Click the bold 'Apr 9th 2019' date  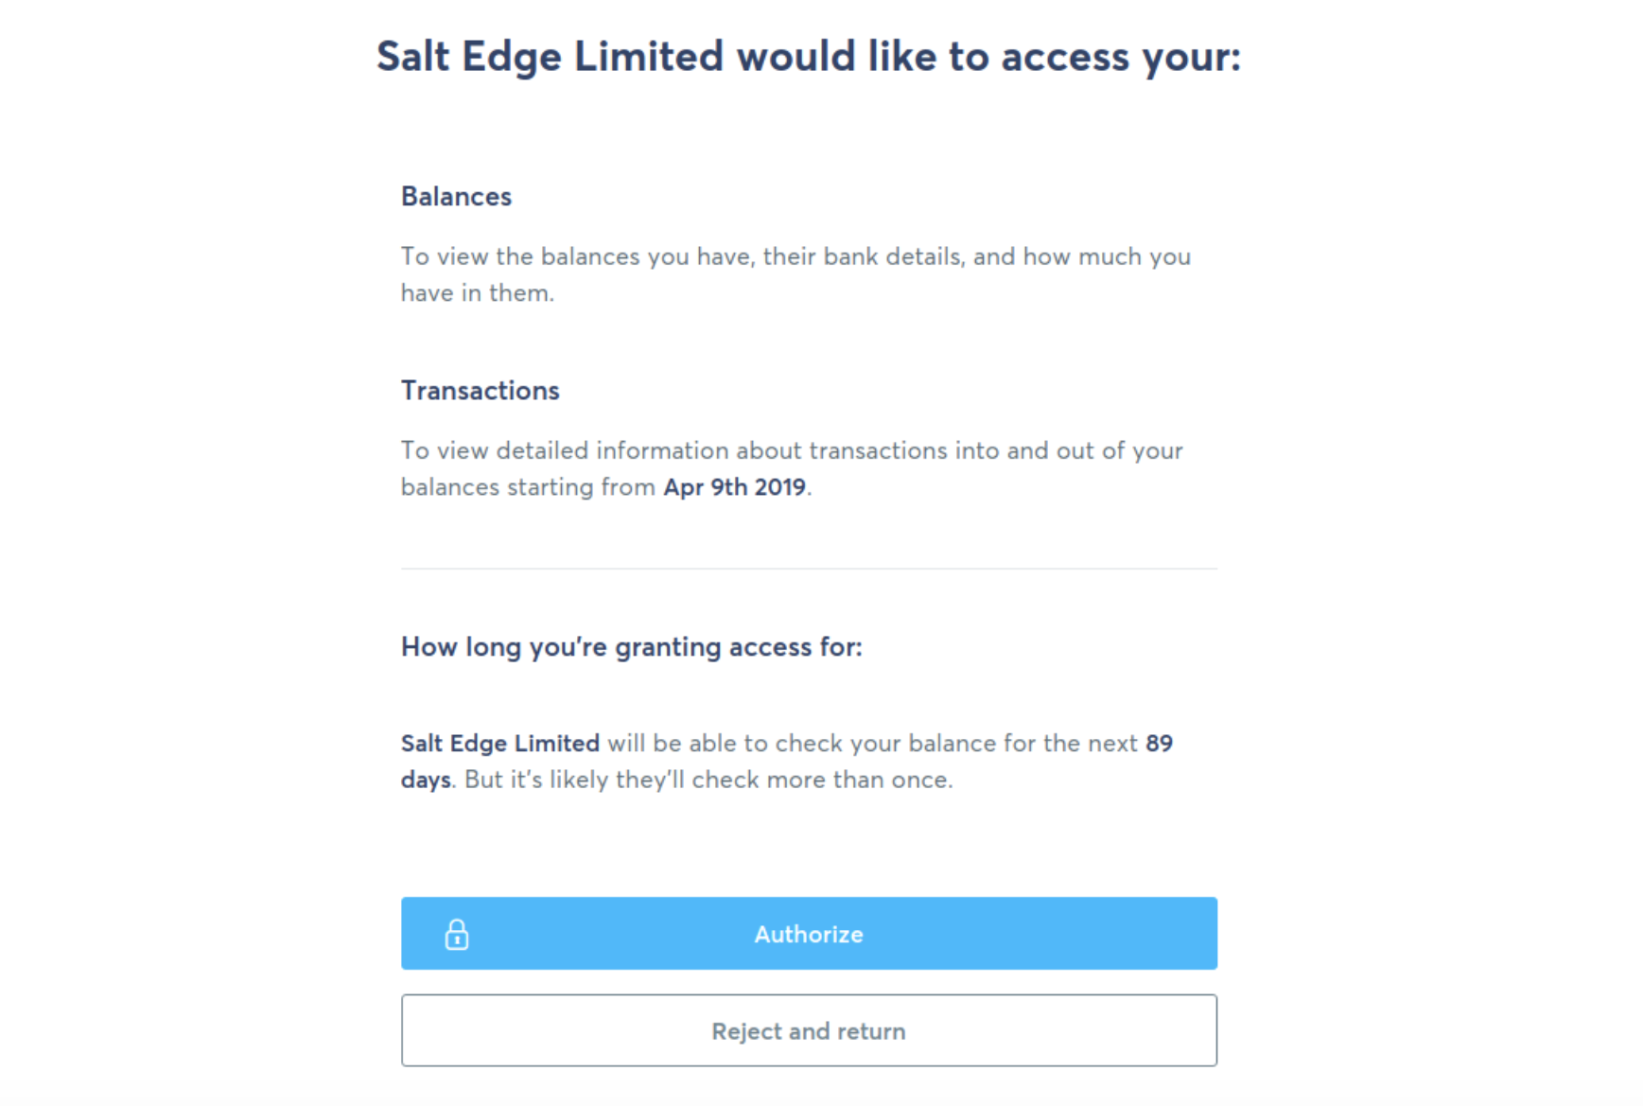pyautogui.click(x=734, y=487)
